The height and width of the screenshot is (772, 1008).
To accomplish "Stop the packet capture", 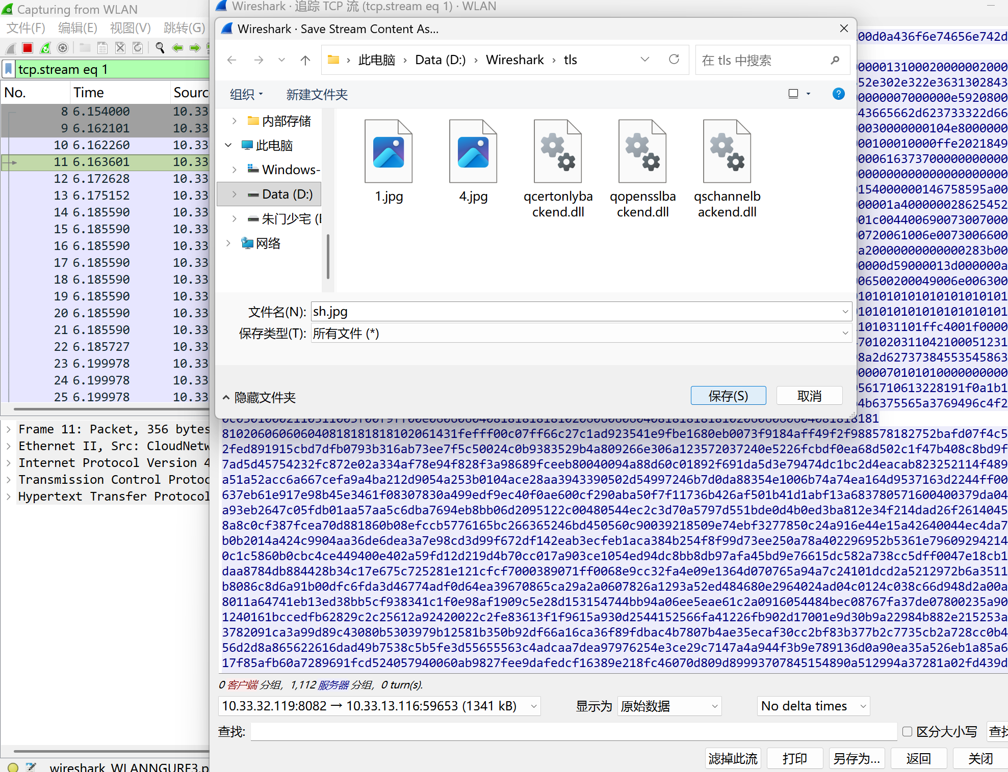I will (27, 48).
